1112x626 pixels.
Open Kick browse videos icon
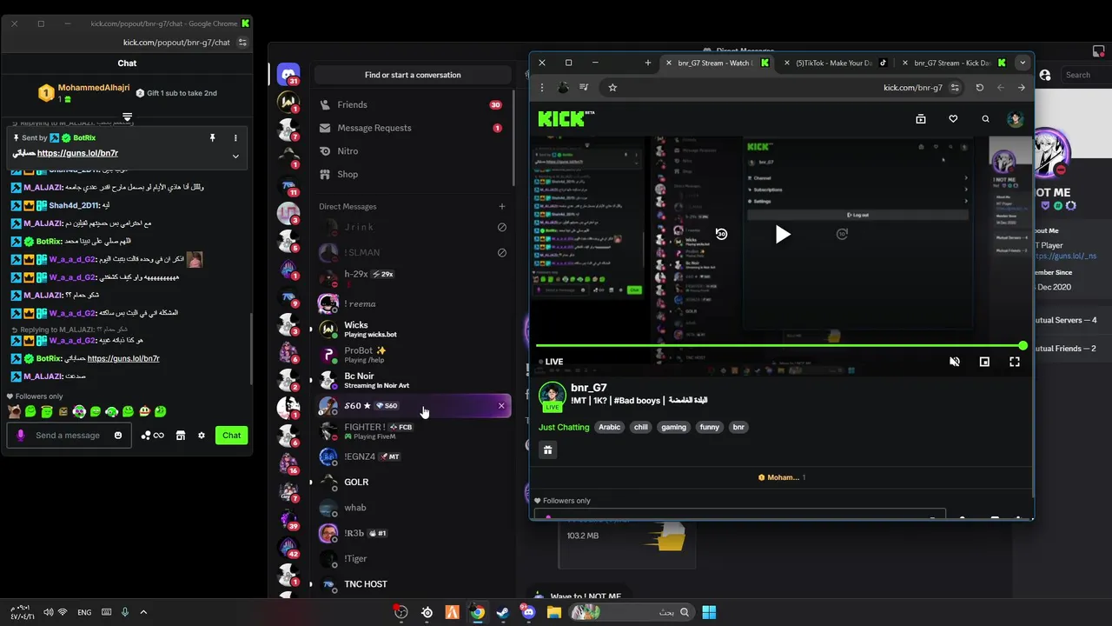click(921, 119)
